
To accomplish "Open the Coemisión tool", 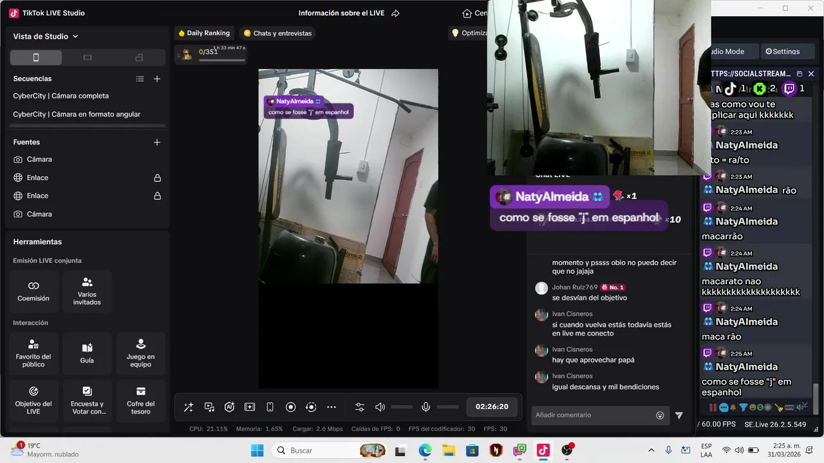I will pos(33,291).
